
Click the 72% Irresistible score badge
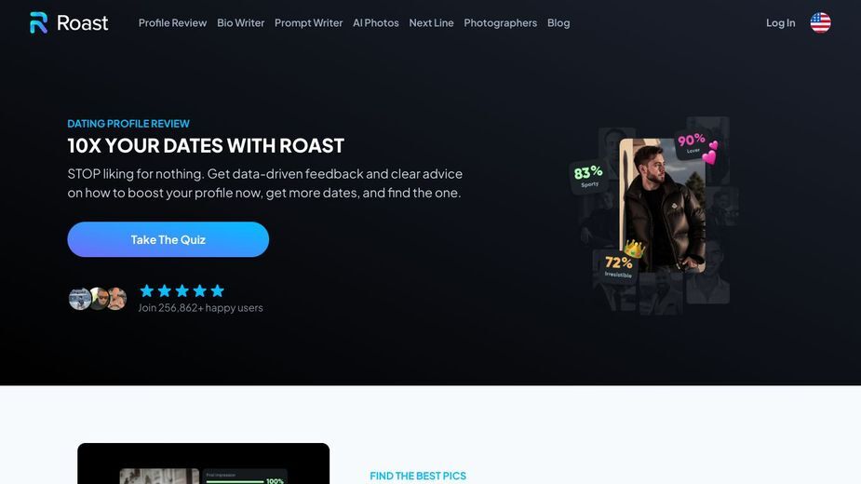click(x=618, y=266)
